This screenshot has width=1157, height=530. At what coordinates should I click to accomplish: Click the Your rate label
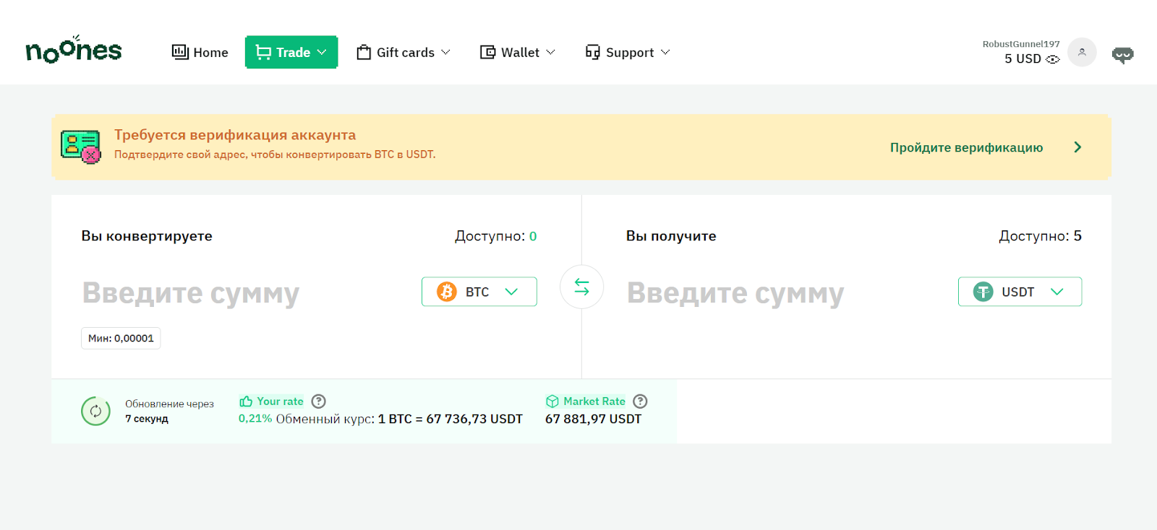click(x=280, y=401)
